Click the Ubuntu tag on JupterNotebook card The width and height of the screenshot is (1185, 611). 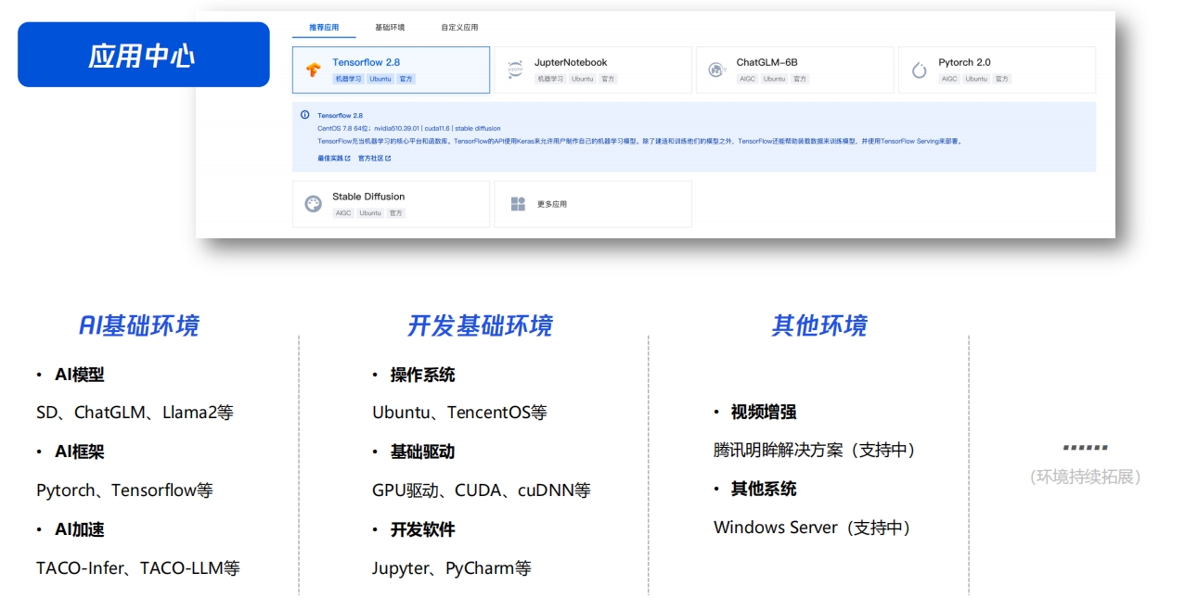pos(583,79)
